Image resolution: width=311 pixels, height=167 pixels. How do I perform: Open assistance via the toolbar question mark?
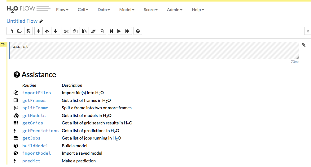click(138, 31)
